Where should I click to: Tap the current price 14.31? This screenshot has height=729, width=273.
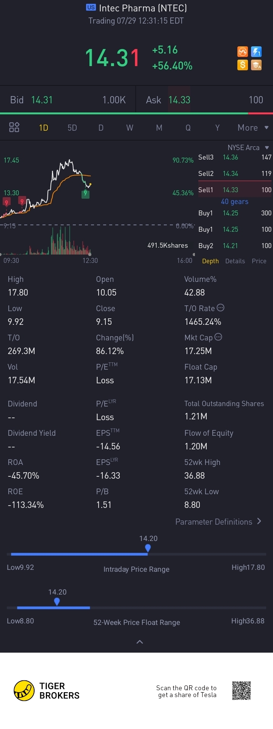(113, 58)
